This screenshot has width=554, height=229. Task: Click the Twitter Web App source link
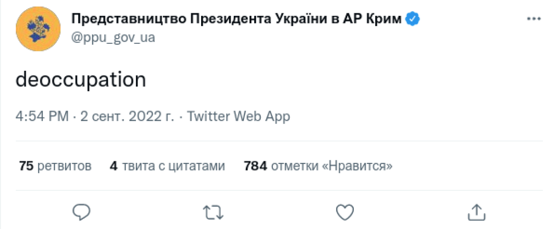click(239, 117)
